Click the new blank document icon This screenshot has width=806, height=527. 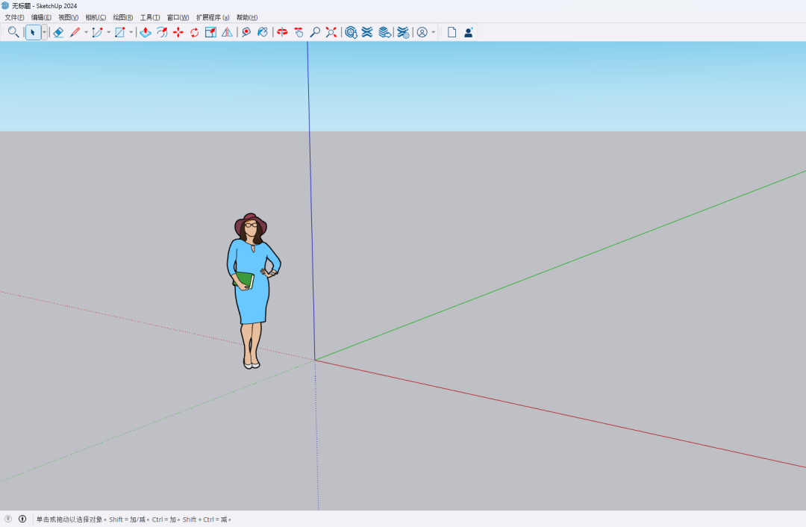point(452,32)
